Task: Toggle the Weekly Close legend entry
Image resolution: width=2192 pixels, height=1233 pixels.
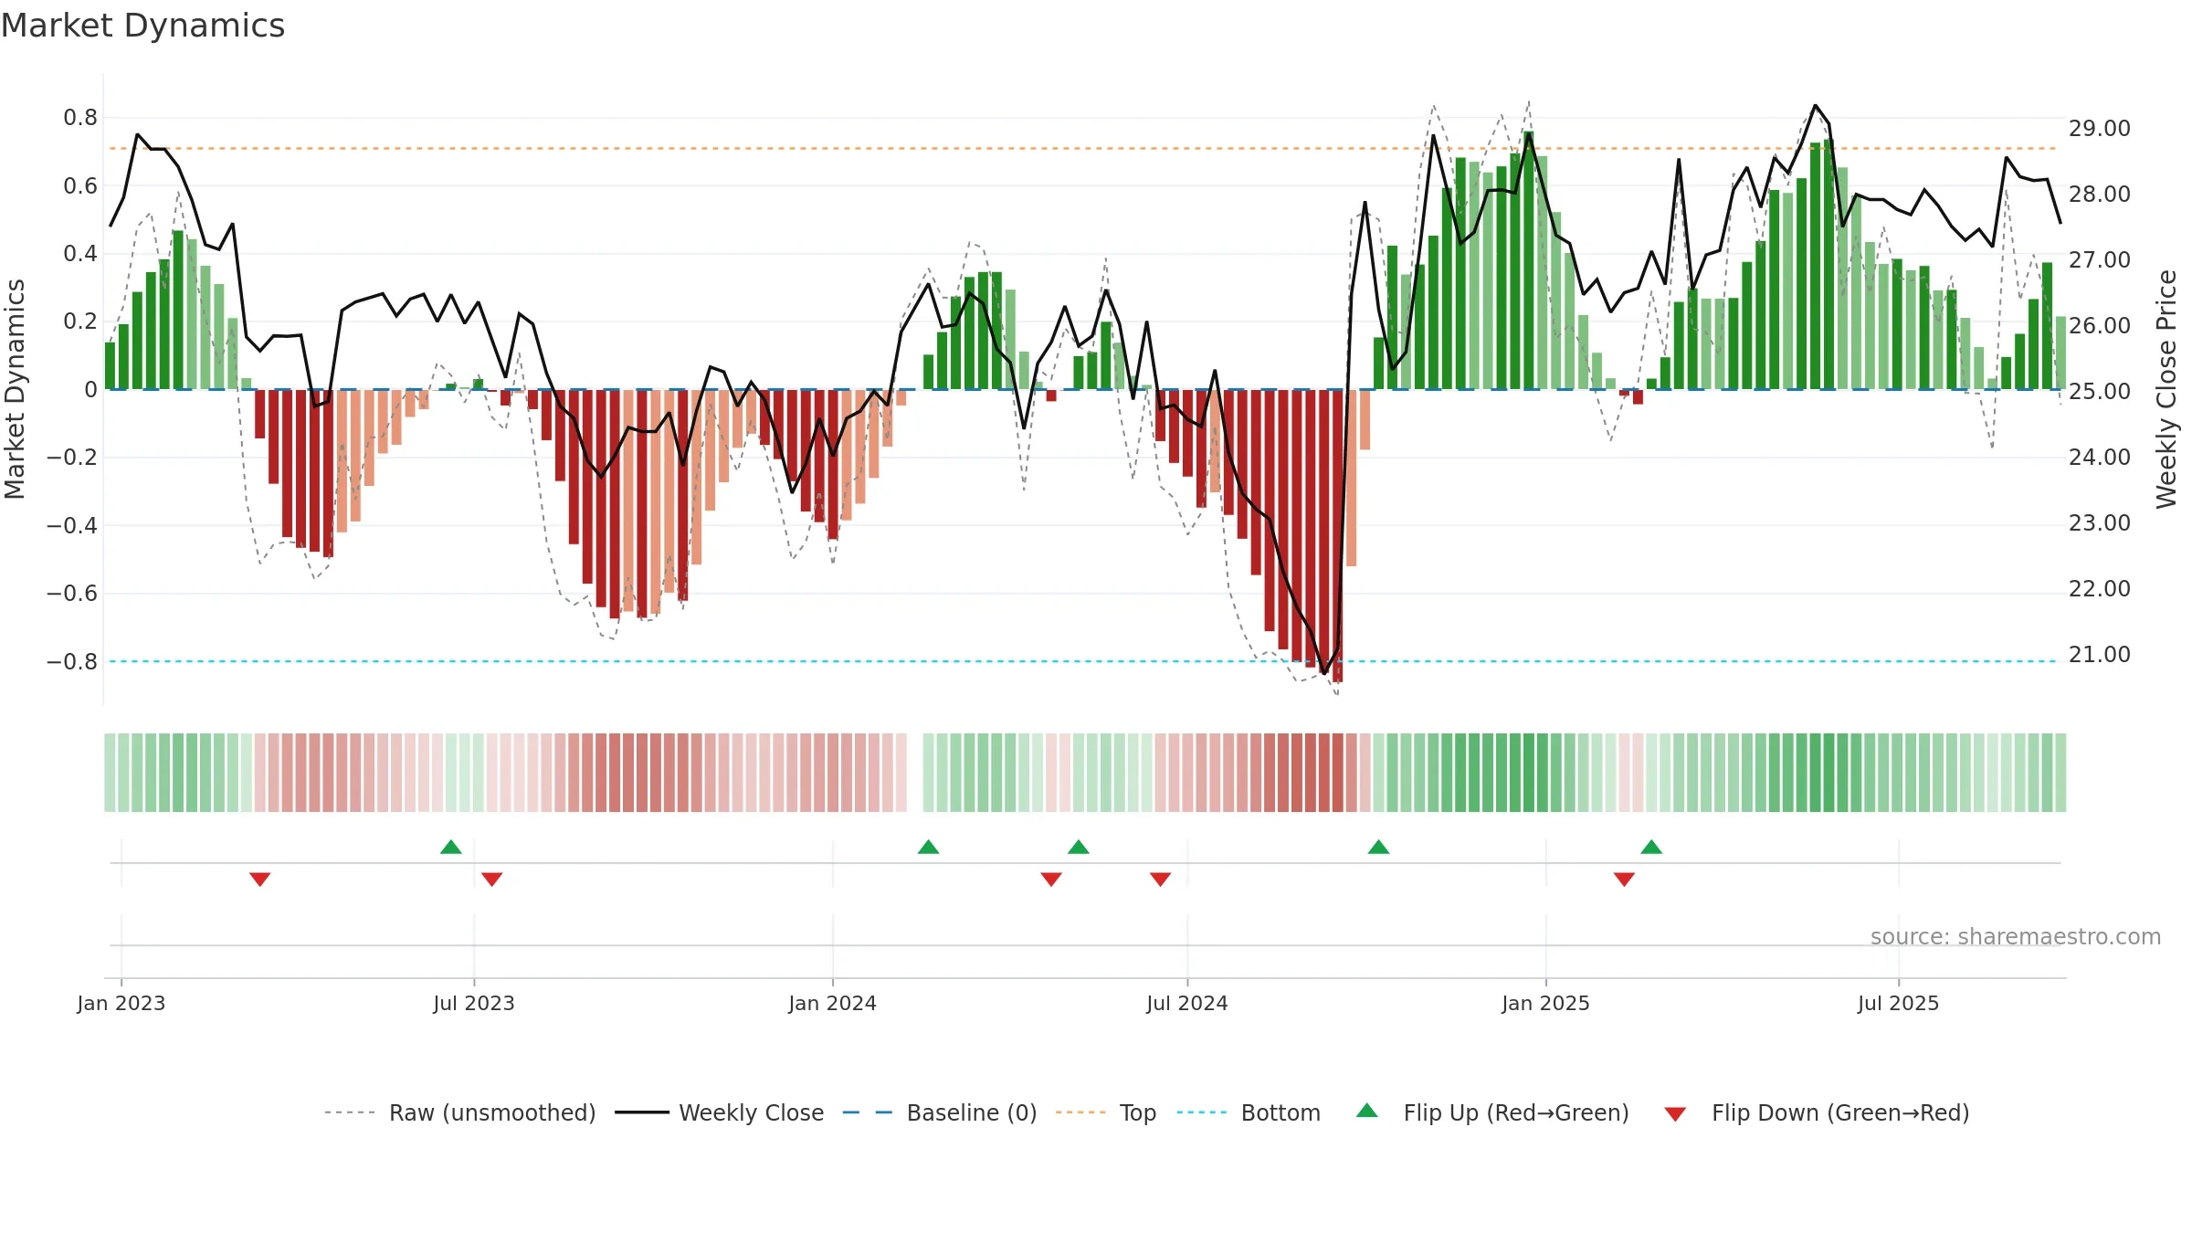Action: tap(720, 1112)
